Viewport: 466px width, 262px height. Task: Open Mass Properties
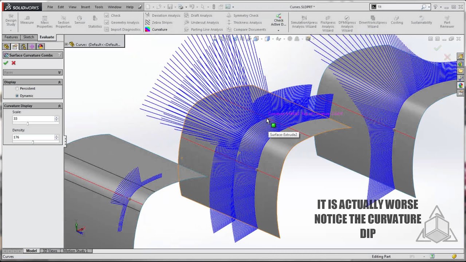click(44, 22)
